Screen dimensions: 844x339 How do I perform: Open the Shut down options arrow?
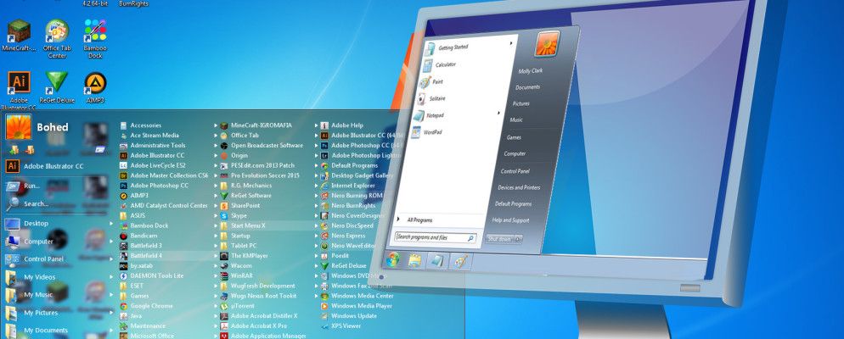tap(518, 239)
